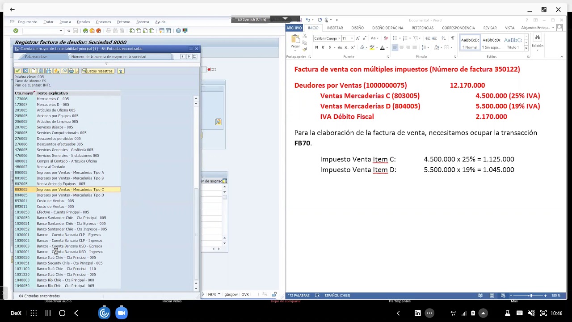
Task: Click the print icon in dialog toolbar
Action: 71,71
